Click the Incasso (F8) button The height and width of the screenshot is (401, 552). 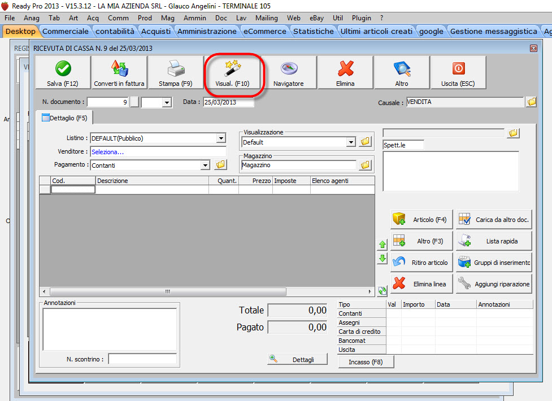coord(366,362)
